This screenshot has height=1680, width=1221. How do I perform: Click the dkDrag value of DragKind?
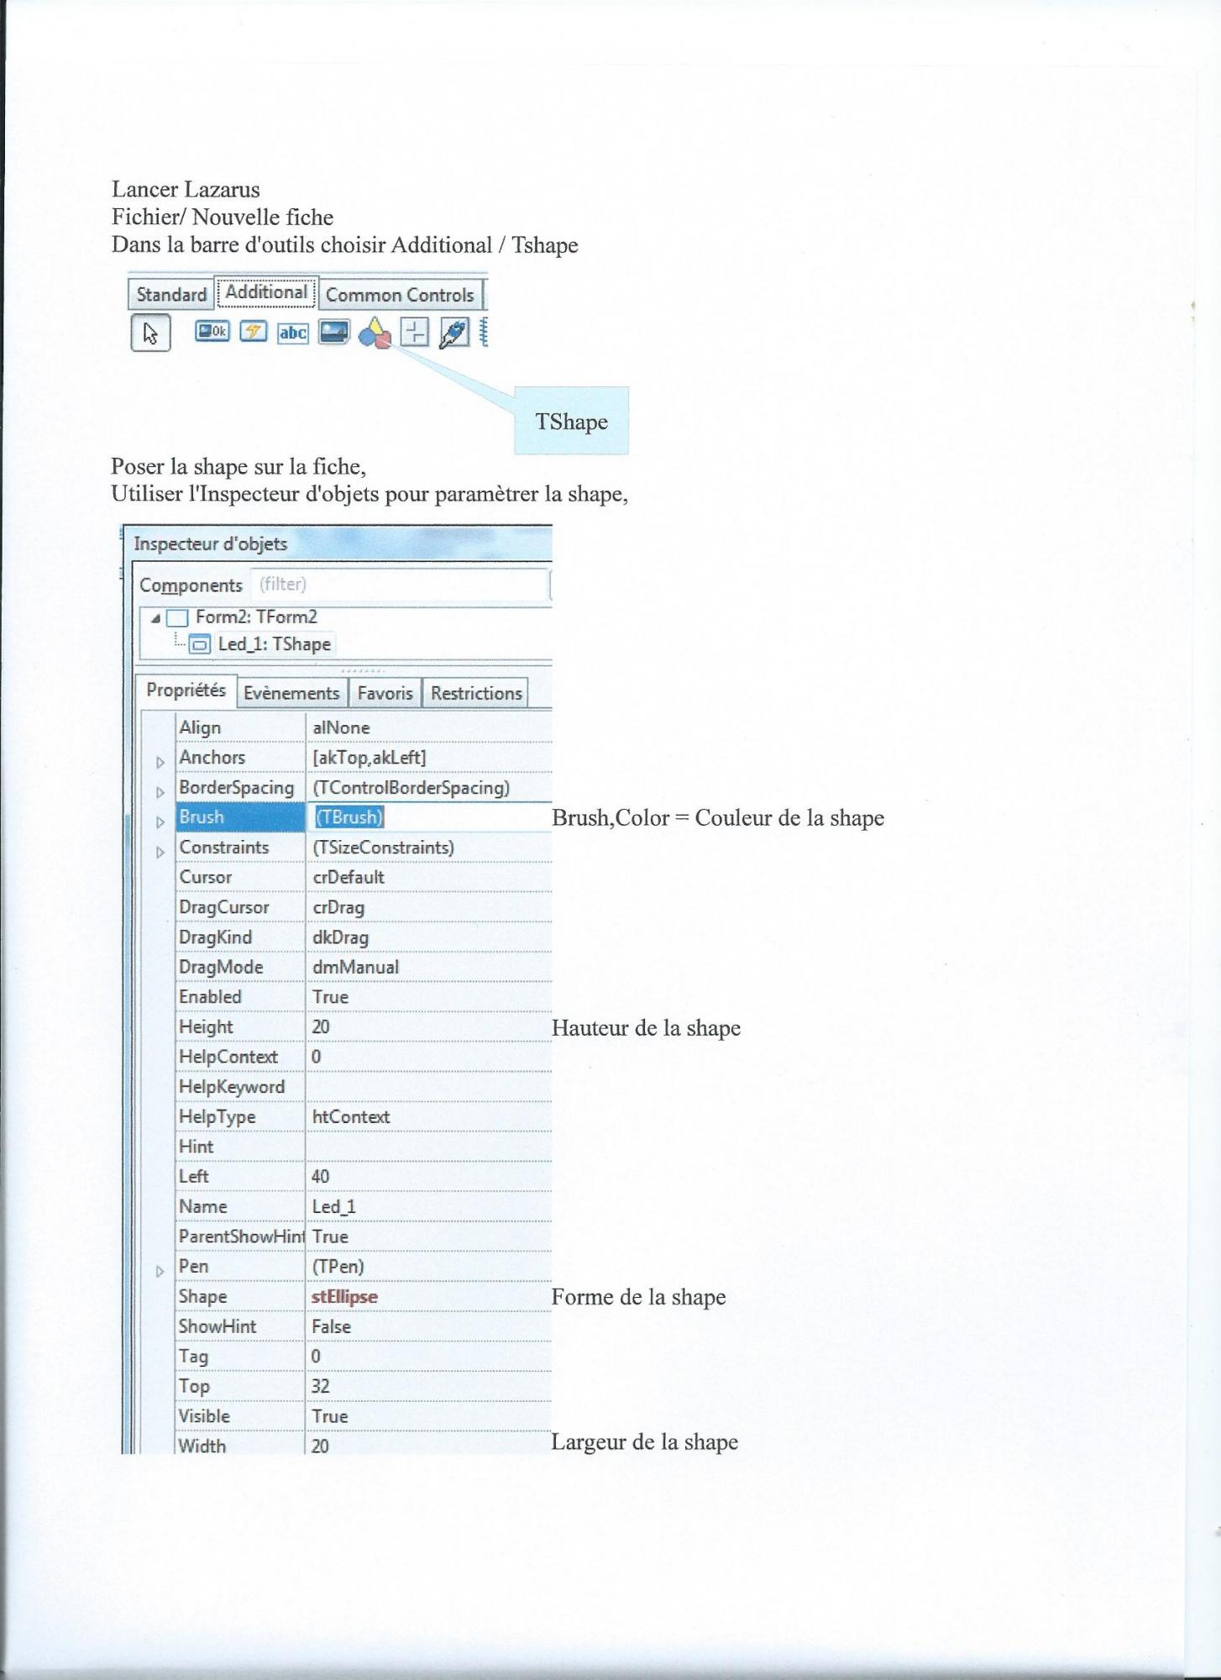coord(340,937)
